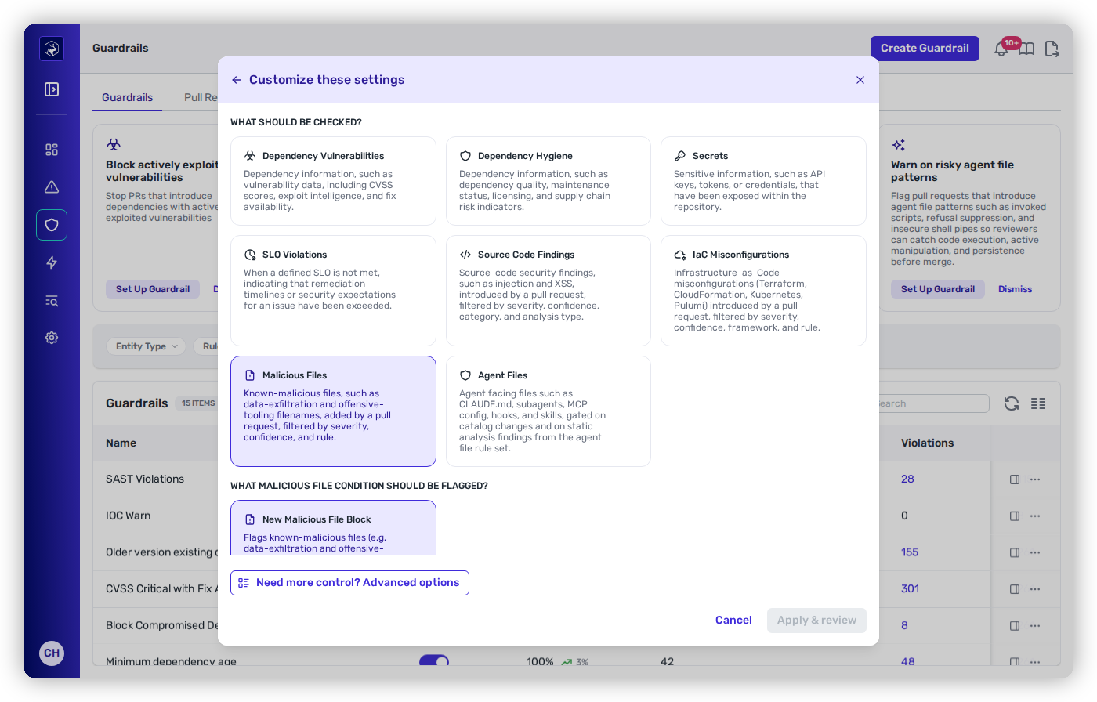Click Set Up Guardrail for risky agent files
1097x702 pixels.
[x=938, y=289]
